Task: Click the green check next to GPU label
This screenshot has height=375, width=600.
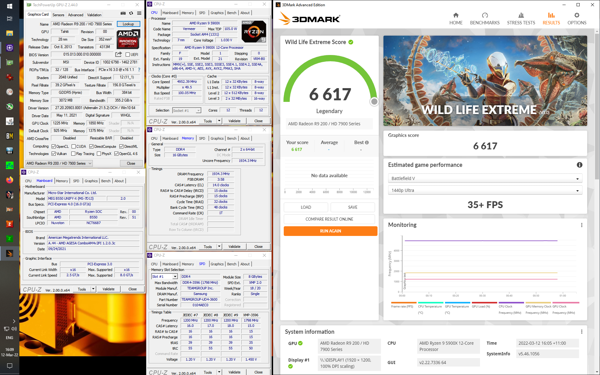Action: [x=300, y=343]
